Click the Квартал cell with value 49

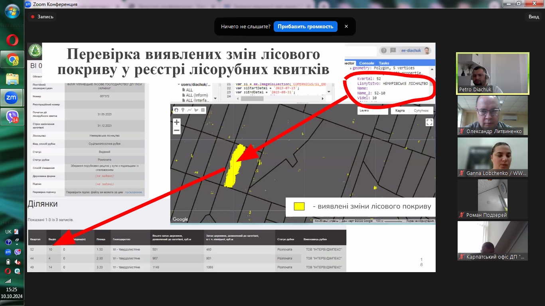(38, 267)
